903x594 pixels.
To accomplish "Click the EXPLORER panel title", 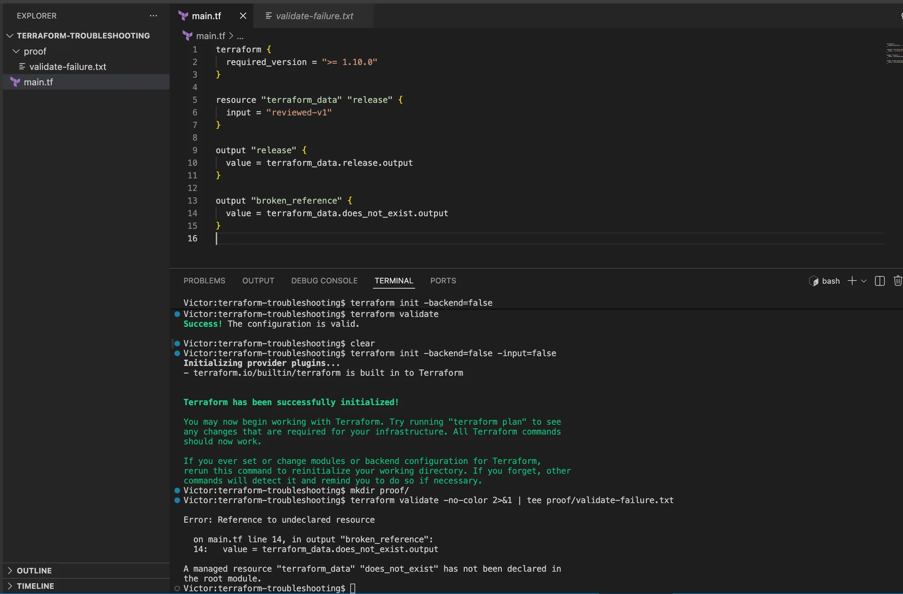I will coord(37,16).
